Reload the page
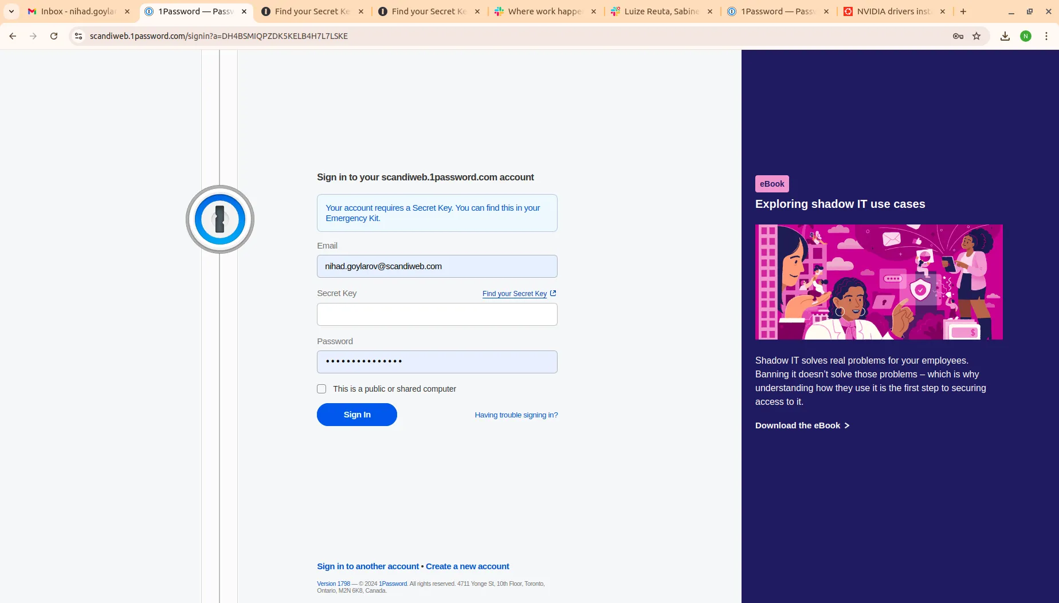Screen dimensions: 1059x603 54,36
